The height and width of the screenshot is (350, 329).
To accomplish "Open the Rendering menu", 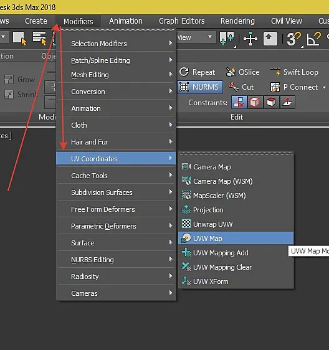I will pyautogui.click(x=237, y=21).
